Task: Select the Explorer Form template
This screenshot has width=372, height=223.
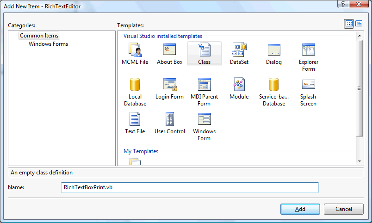Action: click(309, 57)
